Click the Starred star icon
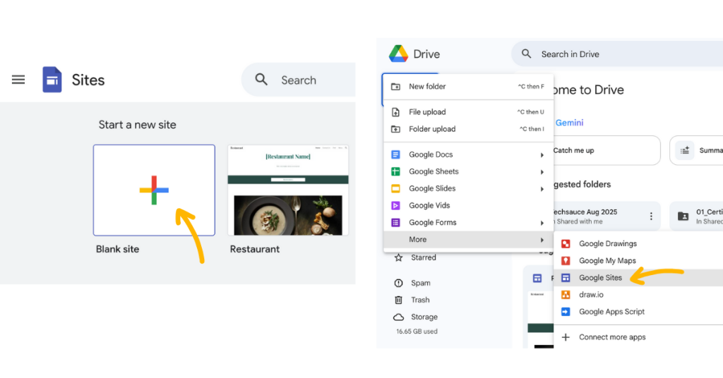 pyautogui.click(x=398, y=257)
